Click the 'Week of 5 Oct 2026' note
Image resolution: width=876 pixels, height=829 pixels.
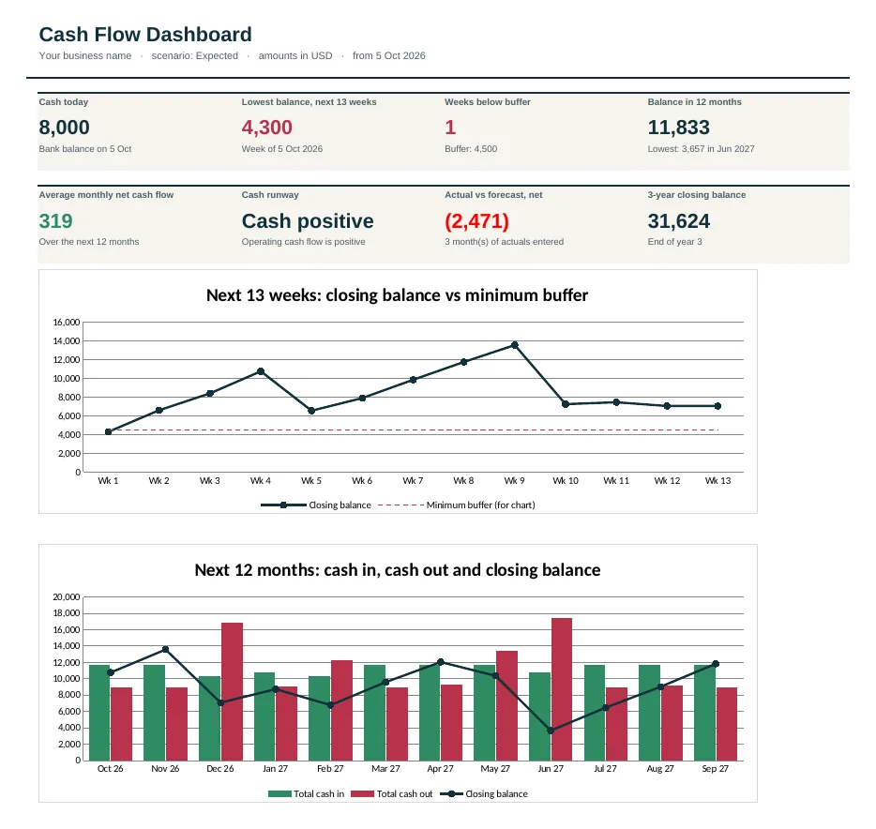pos(282,149)
